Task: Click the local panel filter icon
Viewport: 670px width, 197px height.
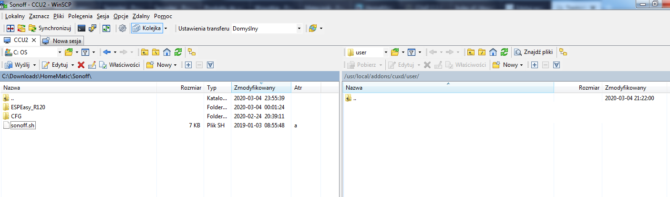Action: coord(85,52)
